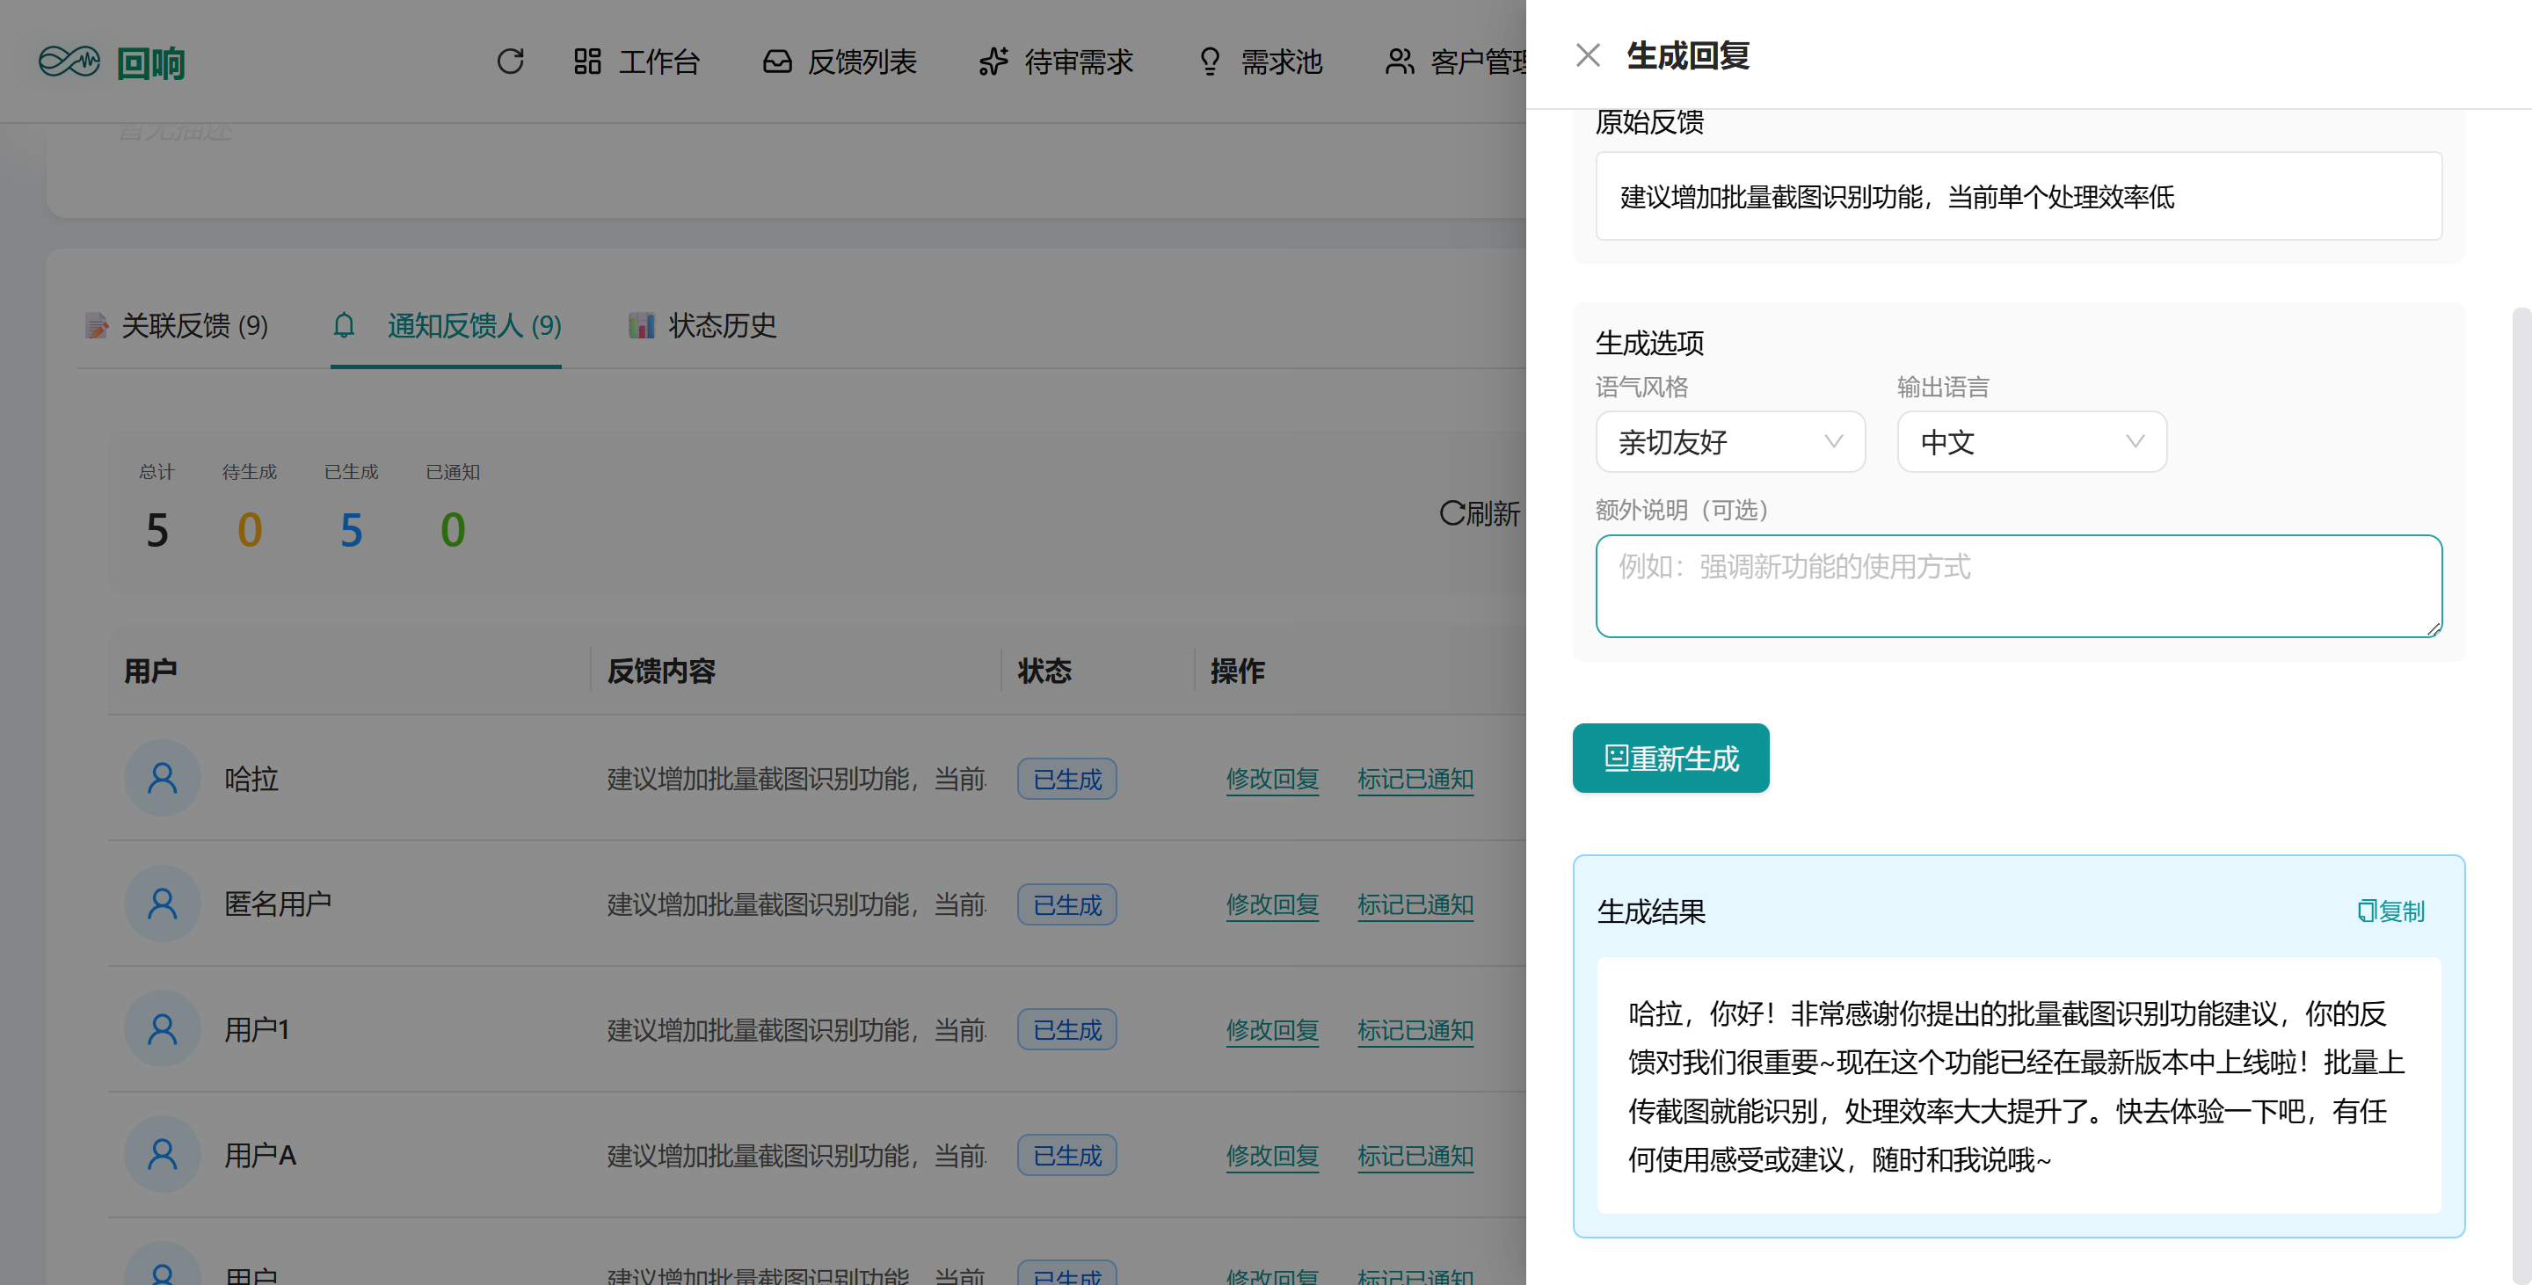The height and width of the screenshot is (1285, 2532).
Task: Open the 输出语言 dropdown showing 中文
Action: click(x=2031, y=442)
